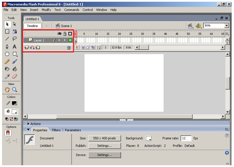Select the Pencil tool

[7, 61]
